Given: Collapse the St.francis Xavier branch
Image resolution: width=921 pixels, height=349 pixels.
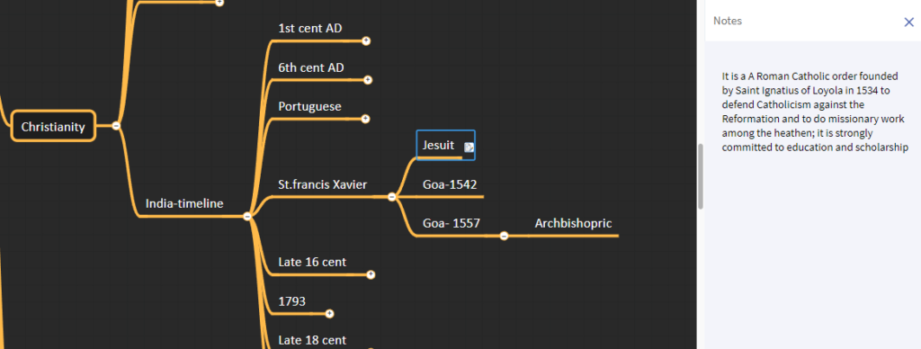Looking at the screenshot, I should click(392, 197).
